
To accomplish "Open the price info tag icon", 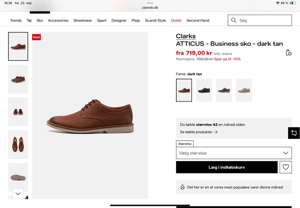I will coord(288,52).
